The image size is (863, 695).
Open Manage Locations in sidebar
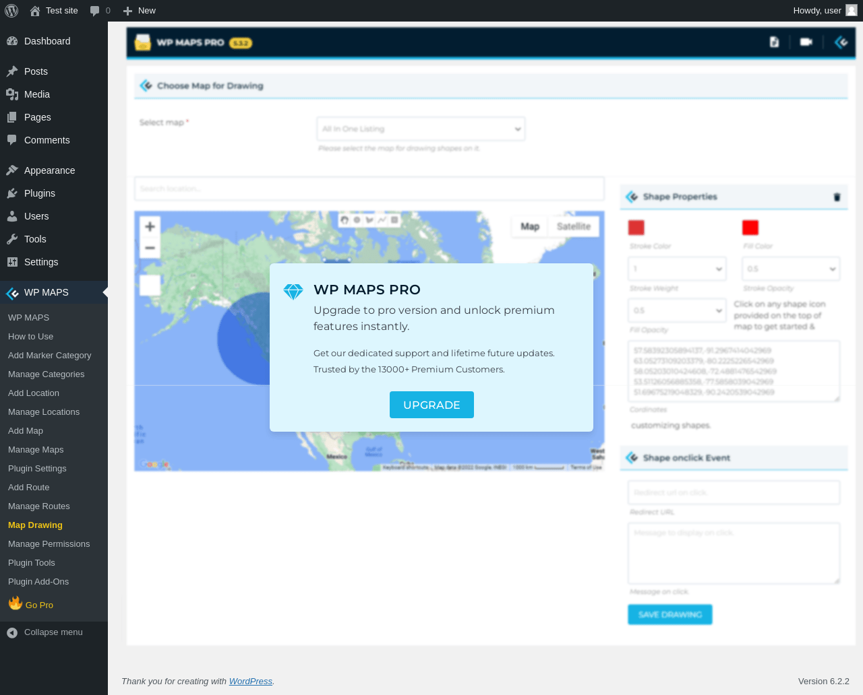(x=44, y=412)
